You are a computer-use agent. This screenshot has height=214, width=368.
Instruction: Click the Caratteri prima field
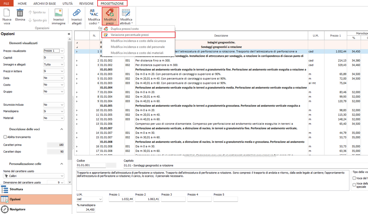(56, 145)
